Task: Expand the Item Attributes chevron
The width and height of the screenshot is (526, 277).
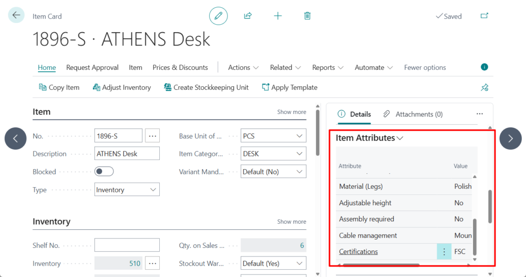Action: pyautogui.click(x=400, y=138)
